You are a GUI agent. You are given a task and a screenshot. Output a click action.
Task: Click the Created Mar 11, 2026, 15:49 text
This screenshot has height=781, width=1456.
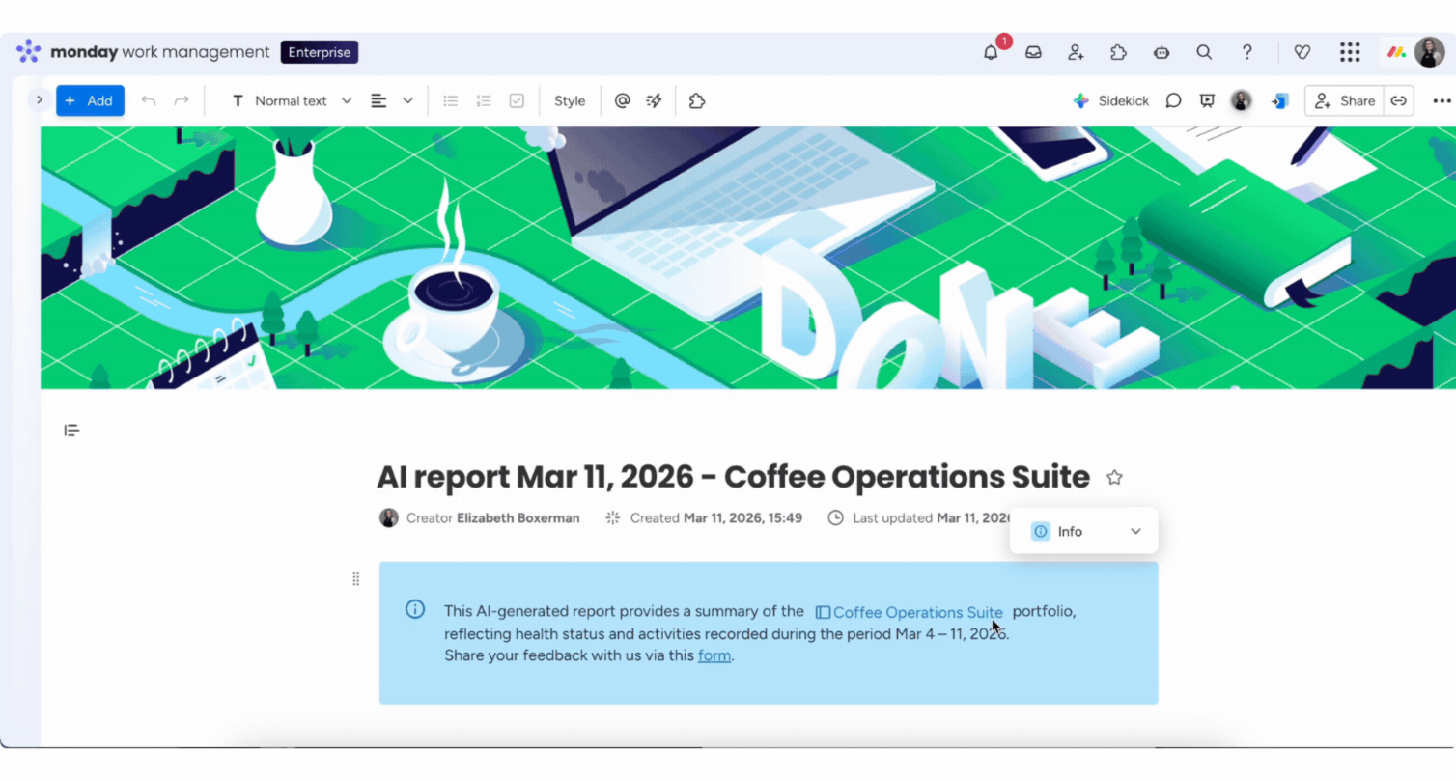(x=715, y=518)
